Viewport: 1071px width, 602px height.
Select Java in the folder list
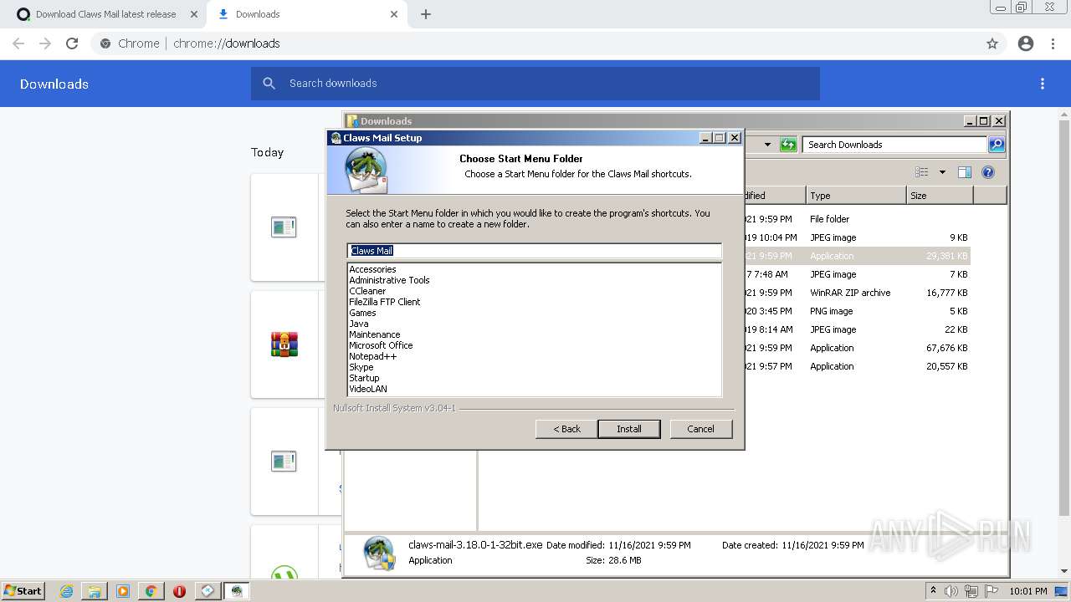[x=358, y=324]
